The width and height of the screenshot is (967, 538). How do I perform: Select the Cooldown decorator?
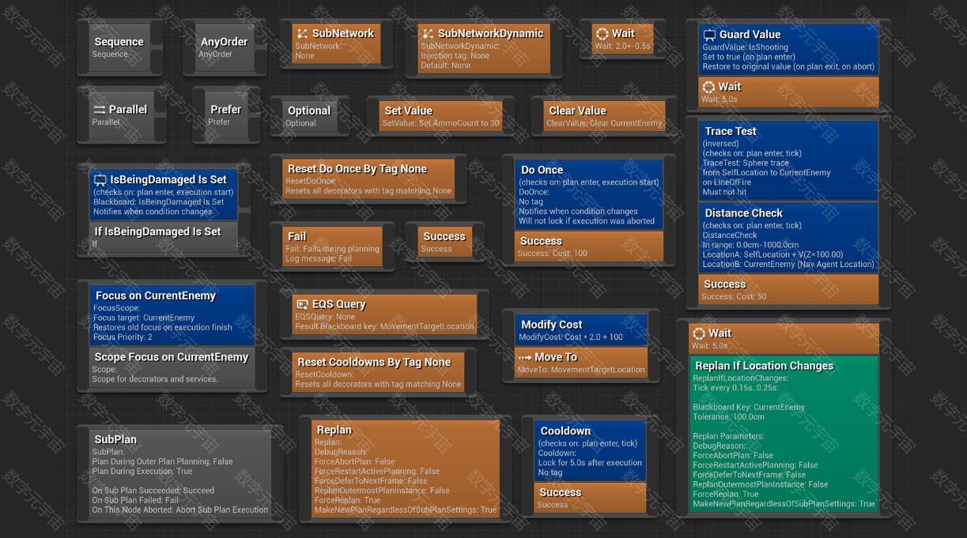click(590, 451)
